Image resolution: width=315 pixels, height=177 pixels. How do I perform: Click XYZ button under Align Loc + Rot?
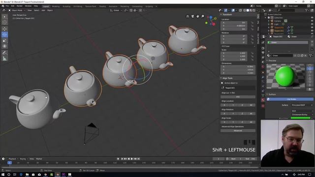tap(238, 97)
